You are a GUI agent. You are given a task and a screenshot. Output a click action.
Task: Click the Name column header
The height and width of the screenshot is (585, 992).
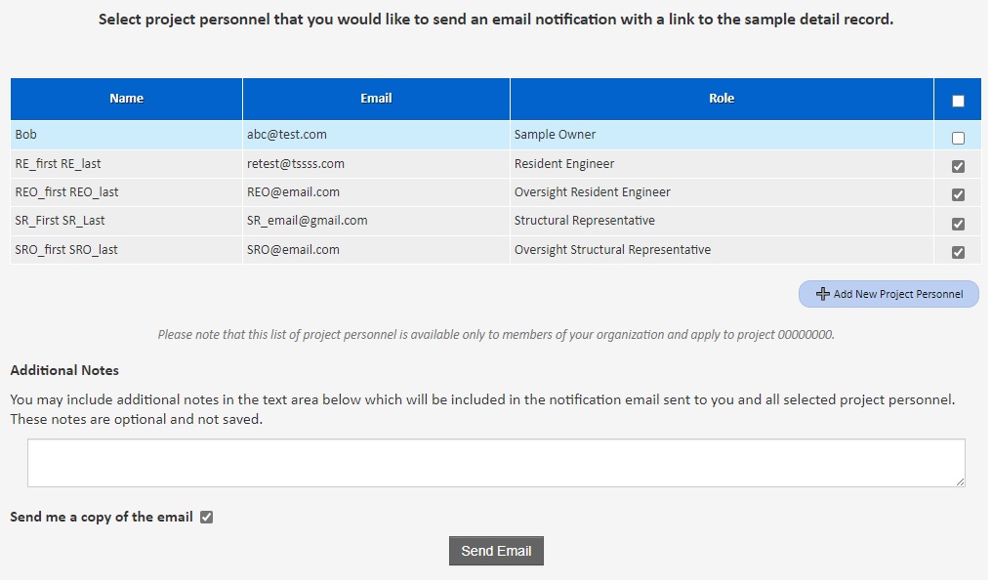[126, 99]
